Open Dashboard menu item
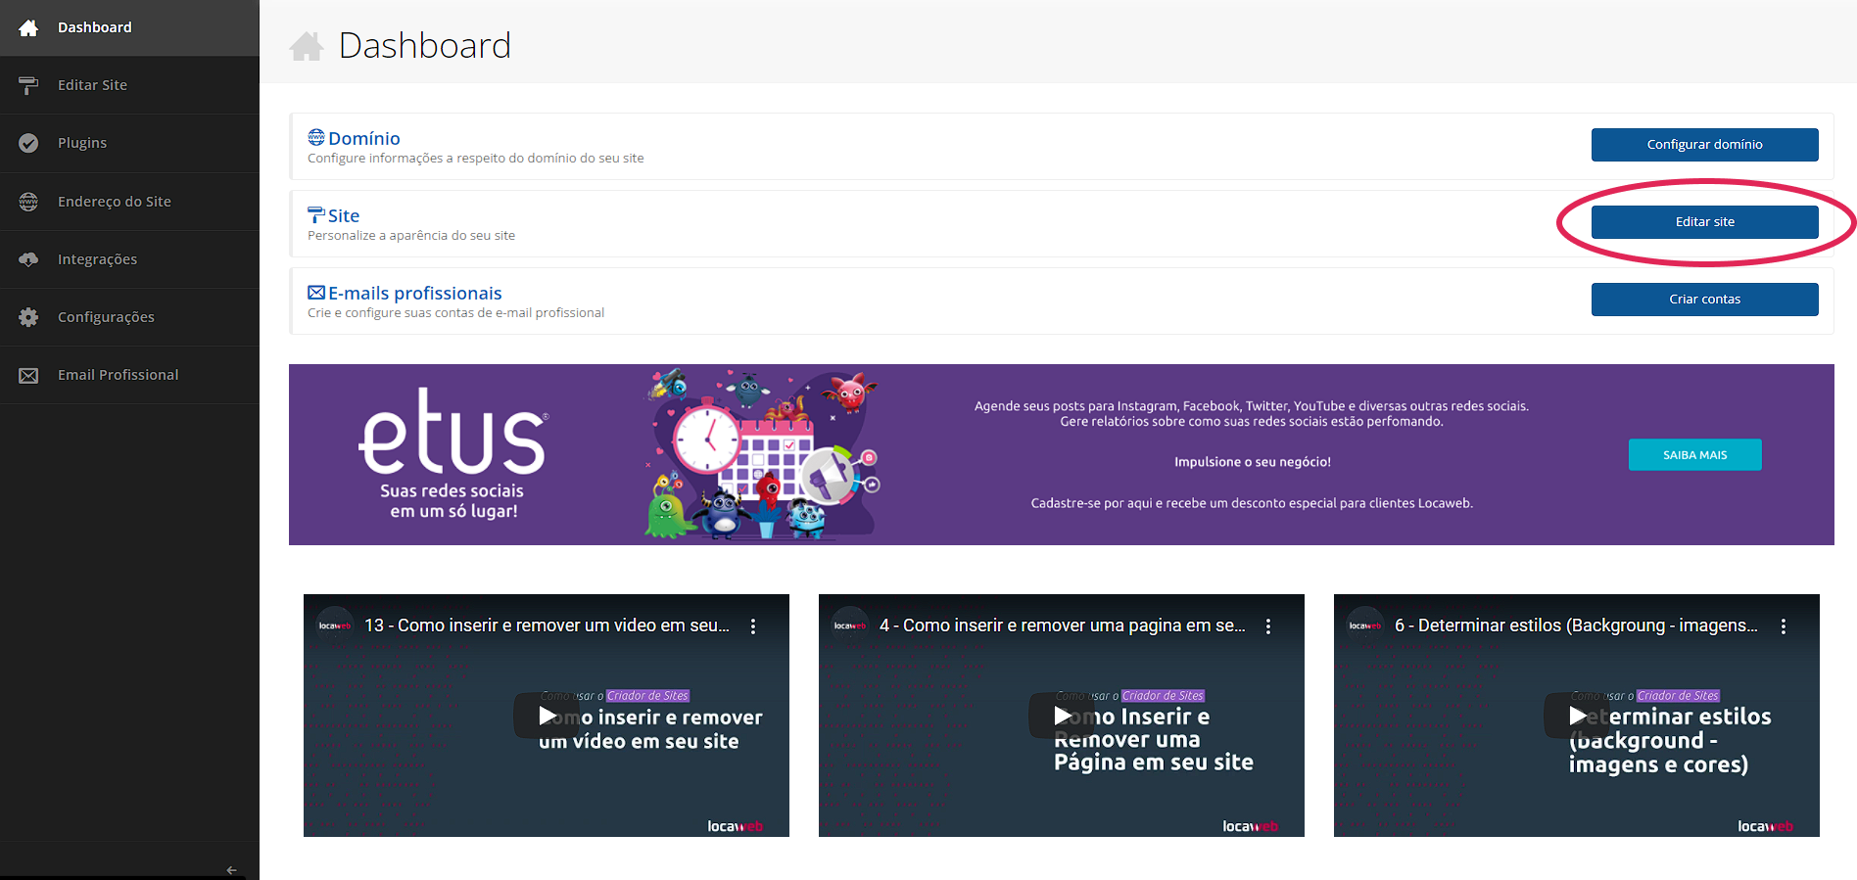Viewport: 1857px width, 880px height. pos(129,27)
